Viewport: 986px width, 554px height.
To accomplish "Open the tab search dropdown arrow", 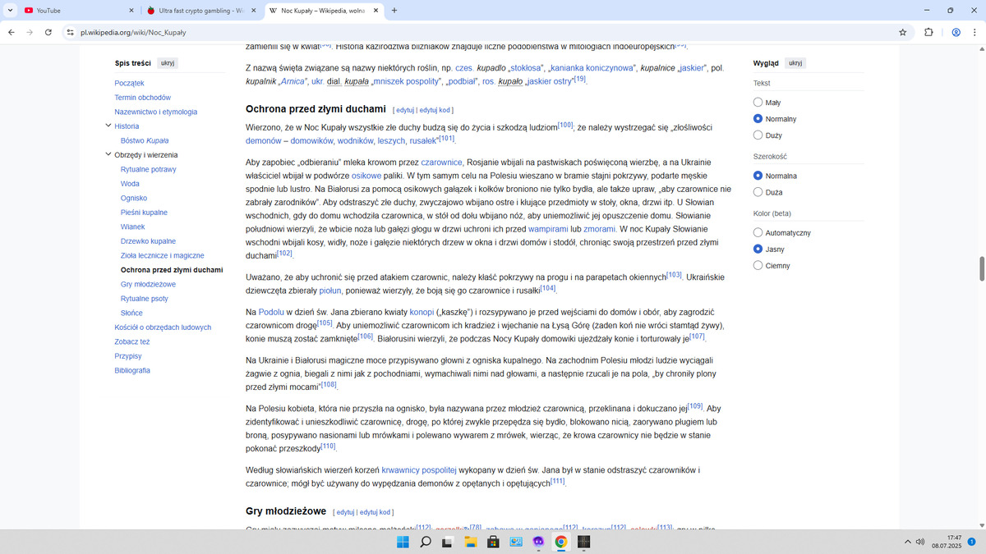I will tap(10, 11).
